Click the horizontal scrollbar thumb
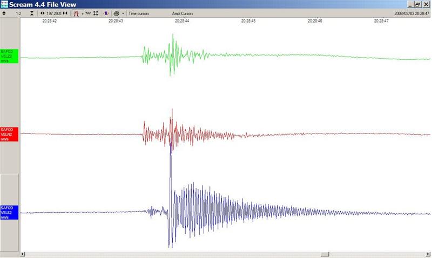Image resolution: width=432 pixels, height=258 pixels. coord(325,254)
